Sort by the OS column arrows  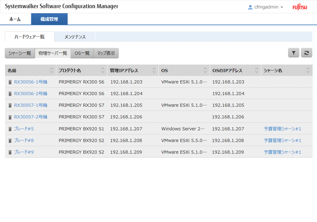(205, 70)
